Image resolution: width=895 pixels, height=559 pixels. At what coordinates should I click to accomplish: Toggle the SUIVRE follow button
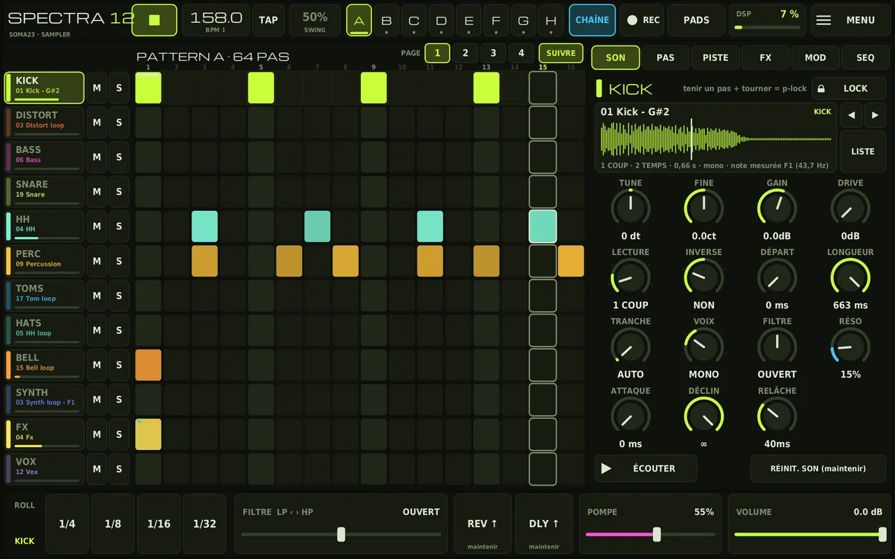[x=561, y=53]
